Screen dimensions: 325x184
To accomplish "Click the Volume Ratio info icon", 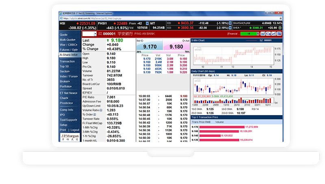I will point(101,110).
